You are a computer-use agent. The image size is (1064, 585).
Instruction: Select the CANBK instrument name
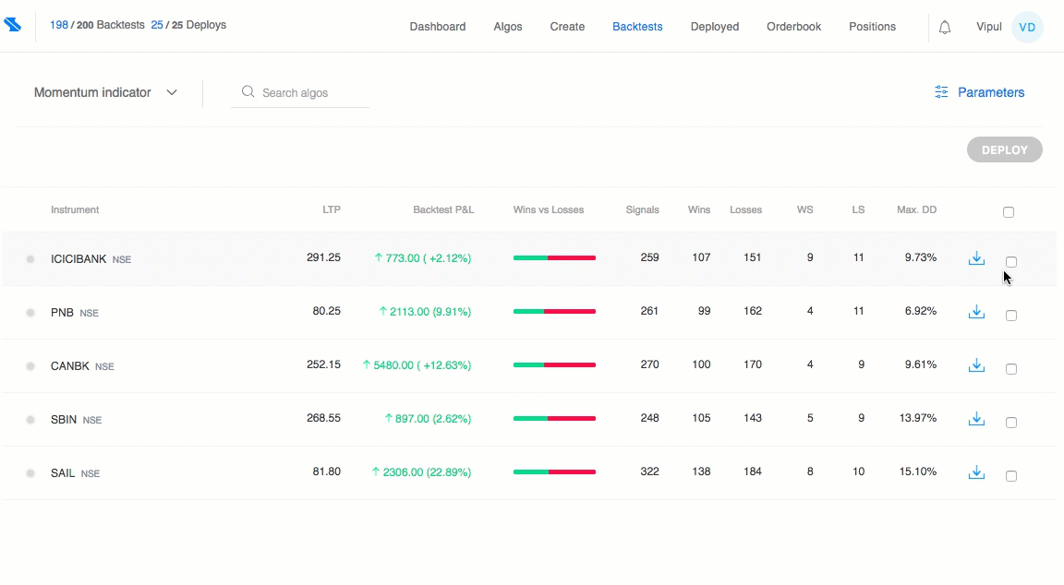(x=70, y=366)
